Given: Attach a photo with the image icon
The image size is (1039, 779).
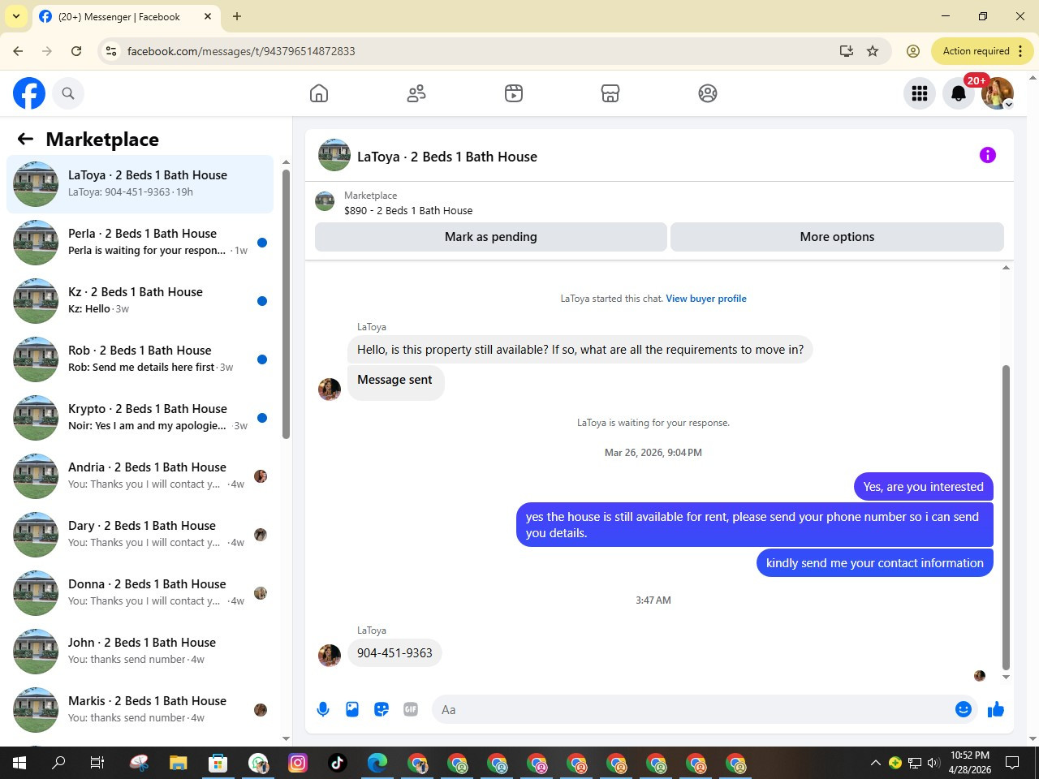Looking at the screenshot, I should [x=352, y=709].
